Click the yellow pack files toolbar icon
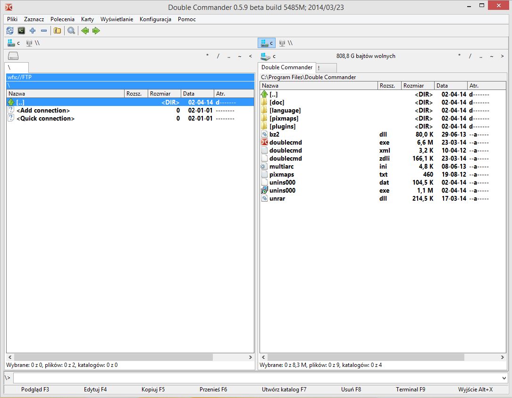The height and width of the screenshot is (398, 512). pyautogui.click(x=58, y=31)
